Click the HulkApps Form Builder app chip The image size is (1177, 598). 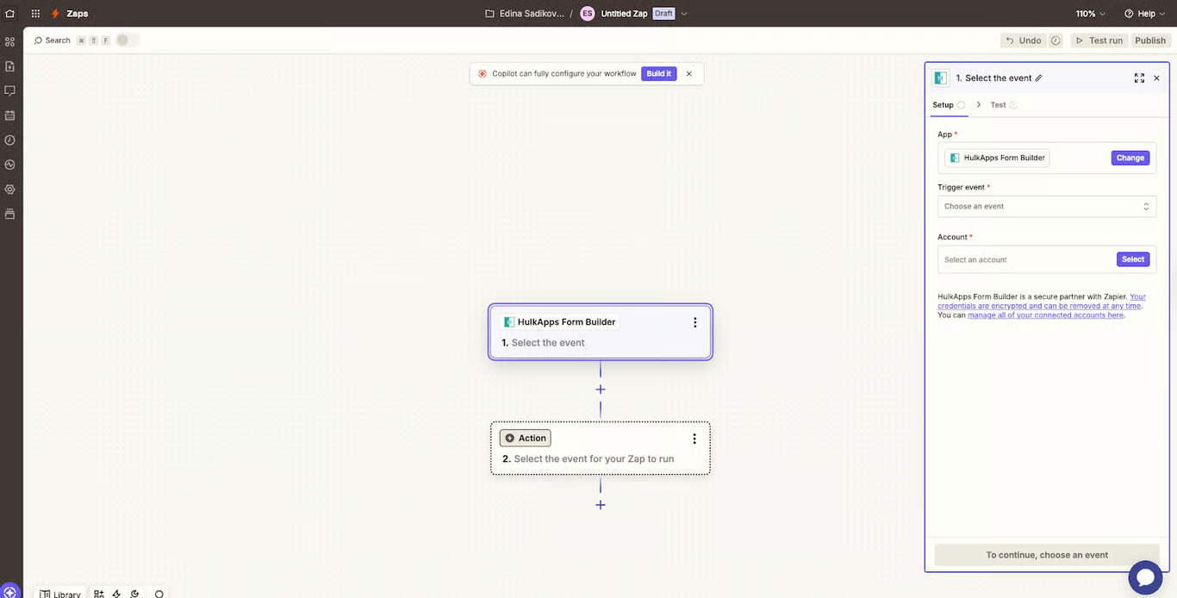[x=997, y=158]
